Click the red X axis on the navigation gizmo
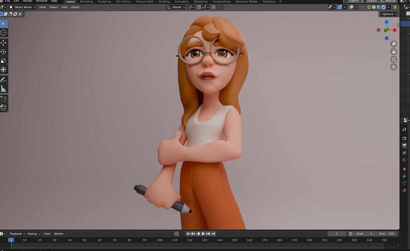Viewport: 410px width, 251px height. [x=394, y=30]
